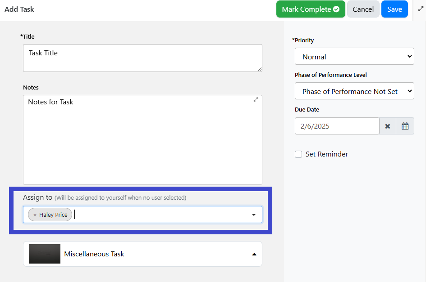Screen dimensions: 426x282
Task: Select the Miscellaneous Task label
Action: pos(94,254)
